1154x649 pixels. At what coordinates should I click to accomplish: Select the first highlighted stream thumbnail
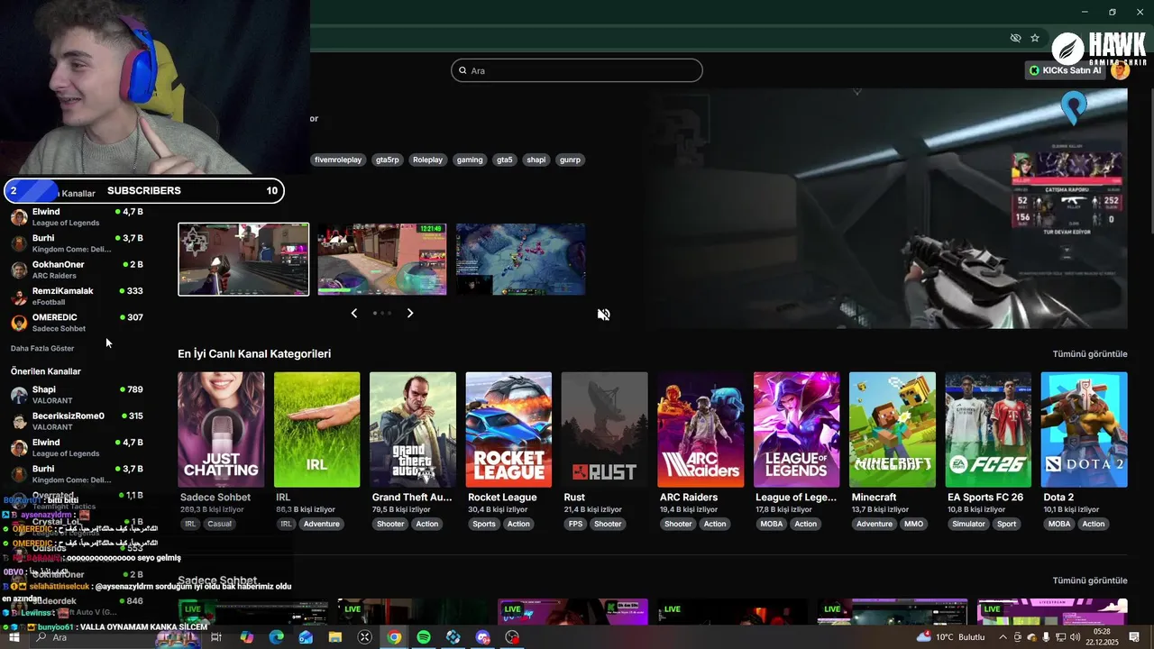pos(243,260)
